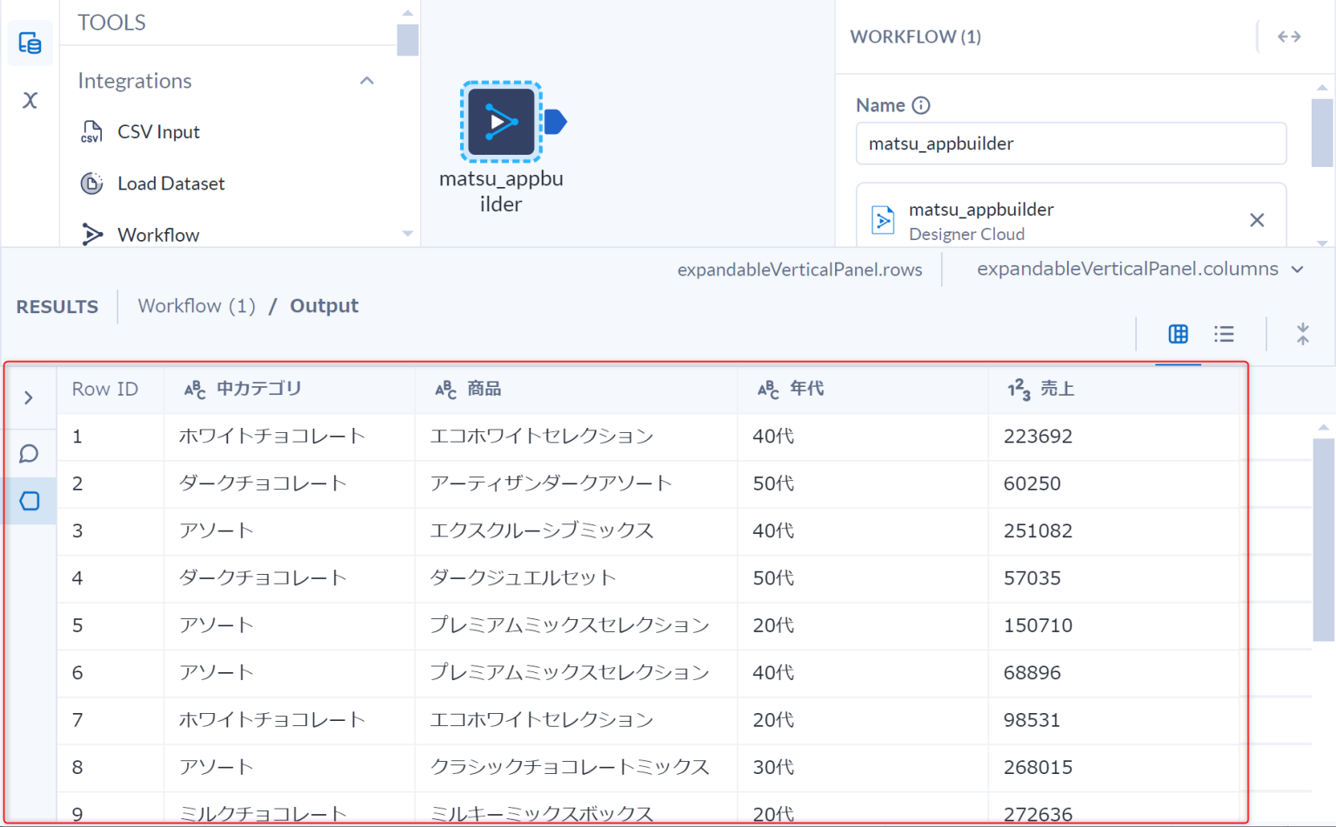This screenshot has height=827, width=1336.
Task: Collapse the Integrations section
Action: click(x=366, y=80)
